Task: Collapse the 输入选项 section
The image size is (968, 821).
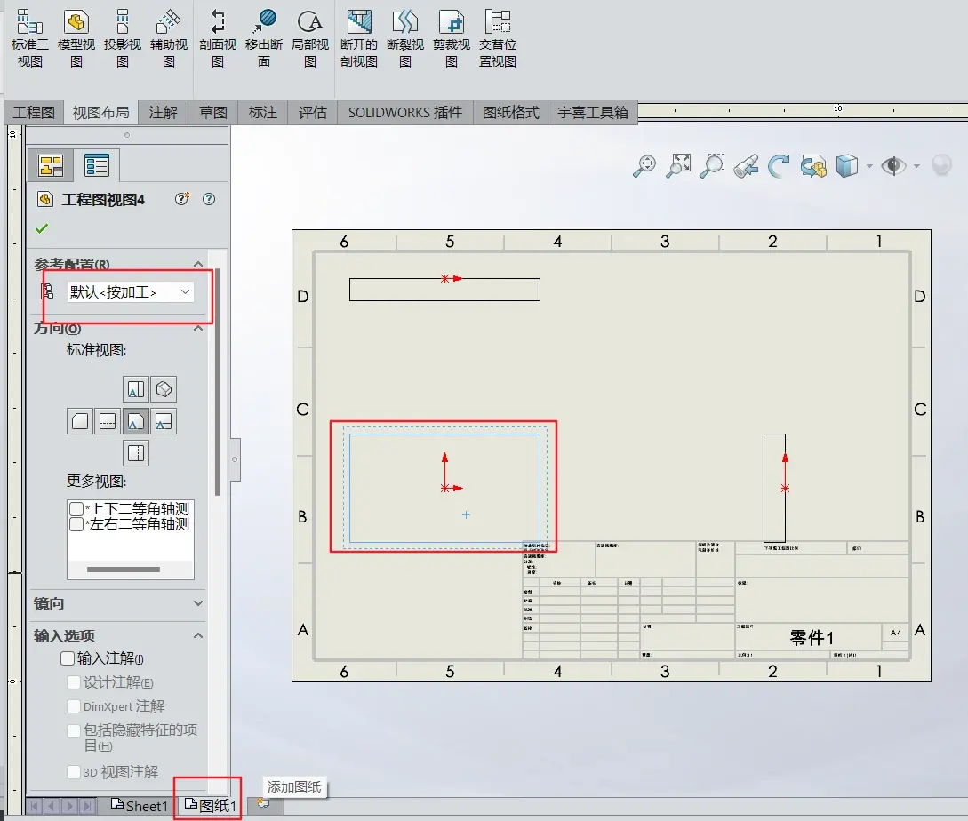Action: click(x=198, y=635)
